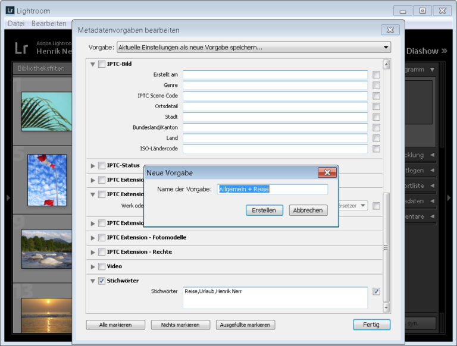Collapse the IPTC-Bild section

coord(93,64)
